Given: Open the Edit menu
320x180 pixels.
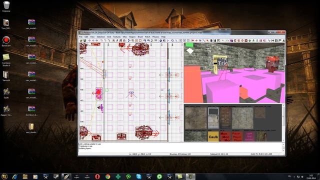Looking at the screenshot, I should click(86, 36).
